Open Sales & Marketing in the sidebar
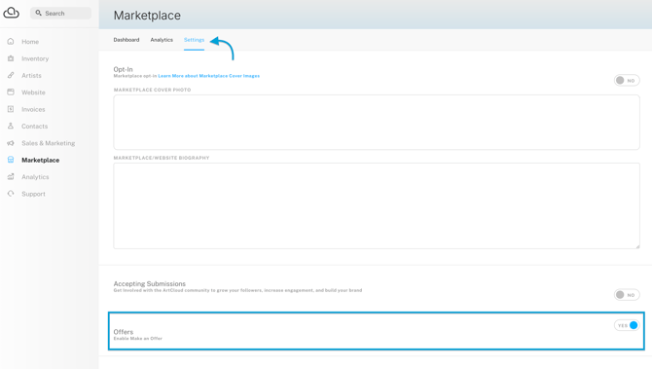652x369 pixels. (x=49, y=143)
